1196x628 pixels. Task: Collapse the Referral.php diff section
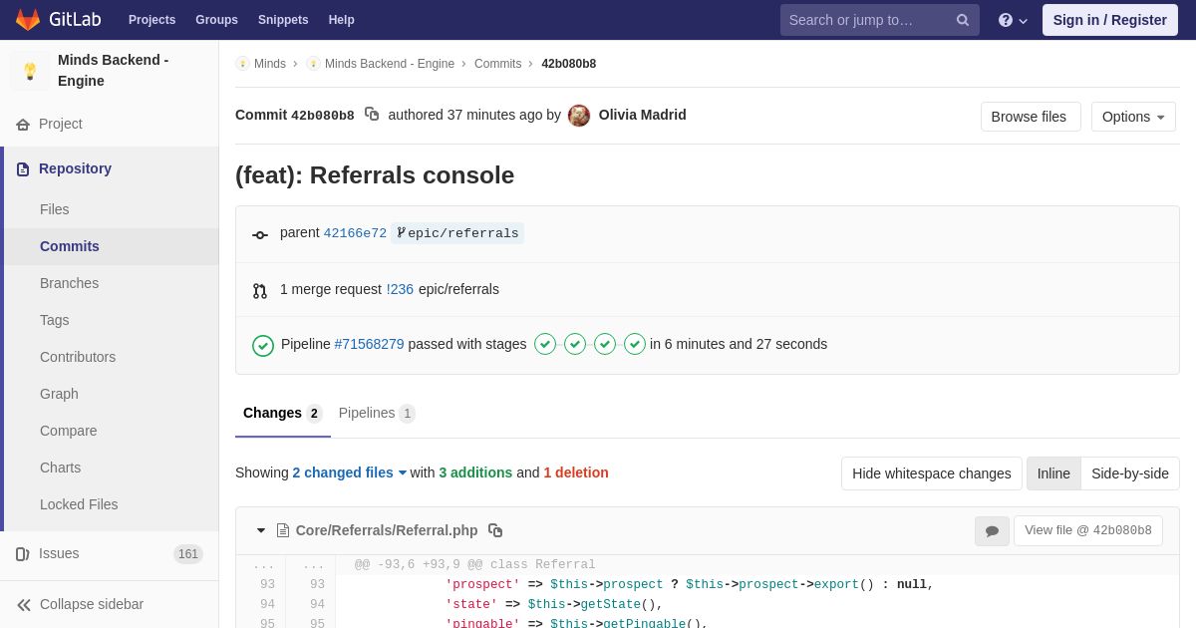click(x=261, y=530)
